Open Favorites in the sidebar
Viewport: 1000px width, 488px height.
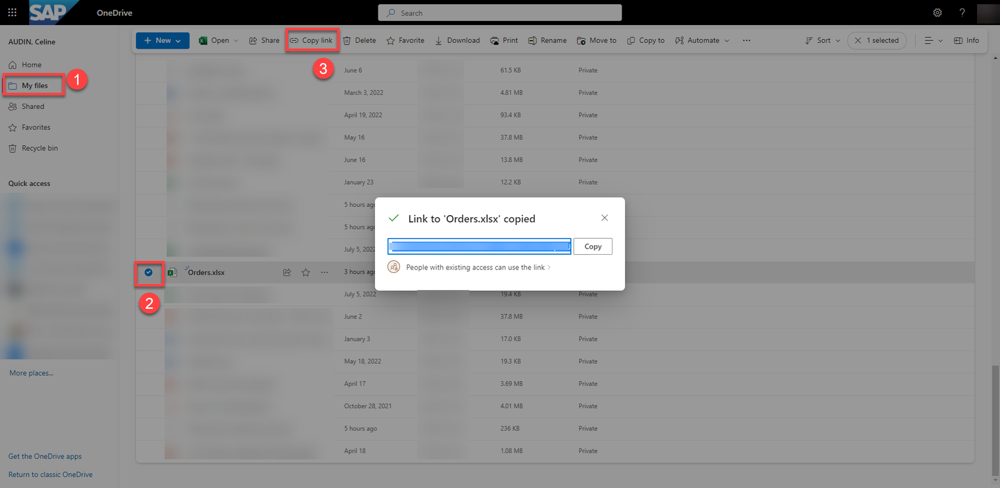tap(29, 127)
